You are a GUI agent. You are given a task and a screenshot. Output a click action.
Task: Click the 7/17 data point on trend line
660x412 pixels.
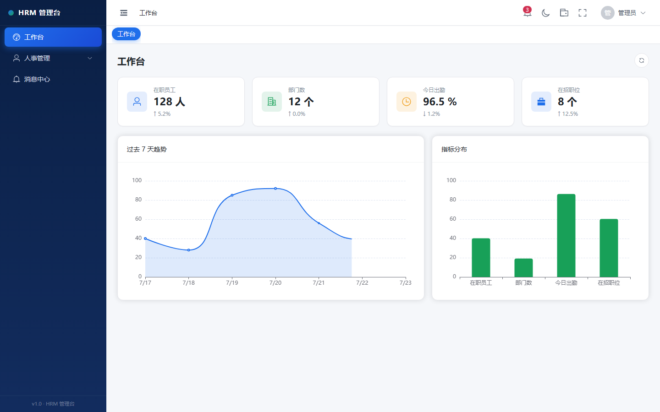tap(145, 239)
